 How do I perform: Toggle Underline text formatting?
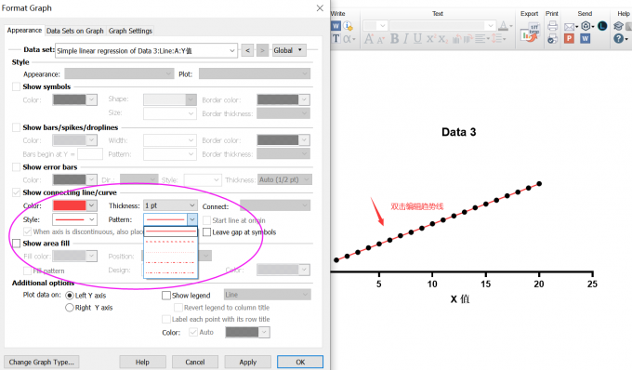[x=417, y=39]
